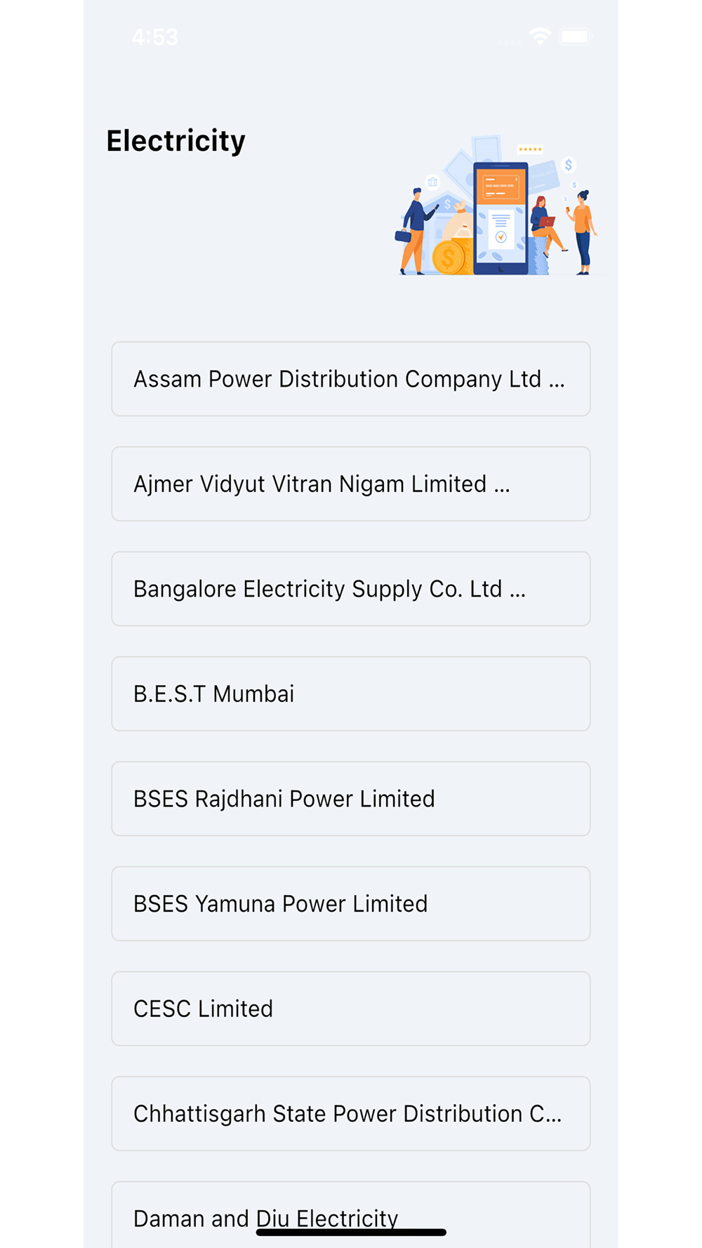Viewport: 702px width, 1248px height.
Task: Open Chhattisgarh State Power Distribution entry
Action: (x=351, y=1113)
